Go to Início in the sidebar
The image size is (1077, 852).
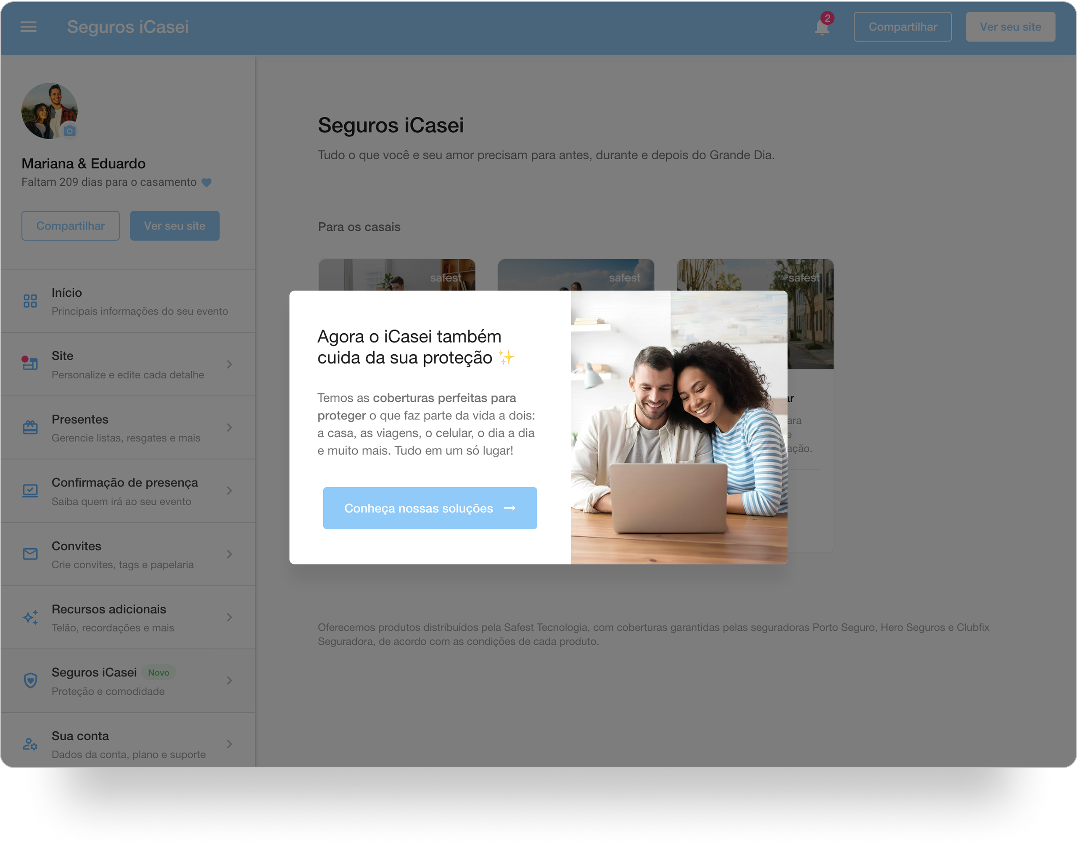[128, 301]
